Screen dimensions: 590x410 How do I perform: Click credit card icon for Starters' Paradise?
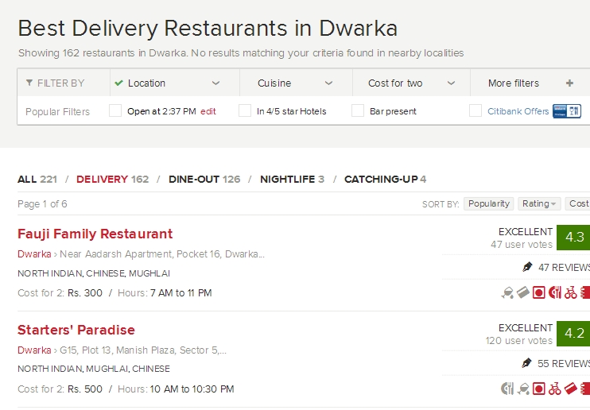click(x=570, y=389)
